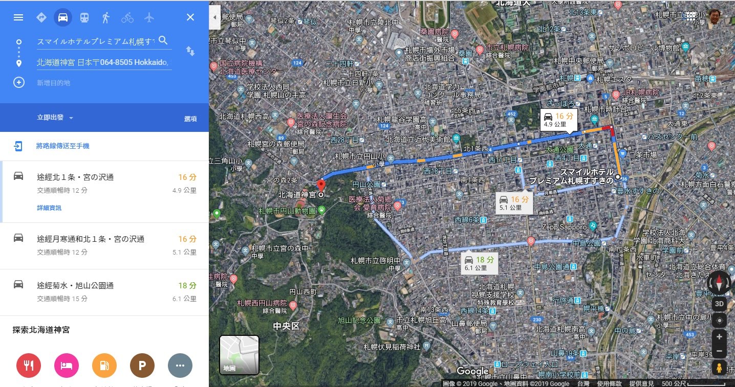The height and width of the screenshot is (387, 735).
Task: Select the flight travel mode icon
Action: coord(149,17)
